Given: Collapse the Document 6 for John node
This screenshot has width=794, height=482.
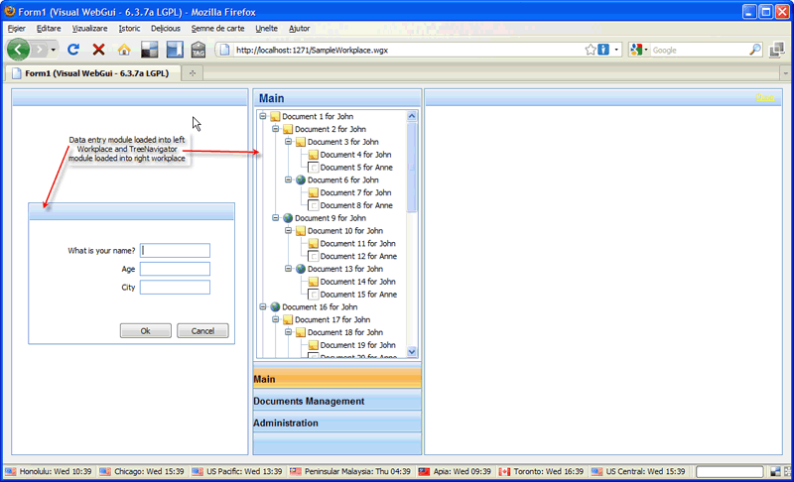Looking at the screenshot, I should (x=288, y=180).
